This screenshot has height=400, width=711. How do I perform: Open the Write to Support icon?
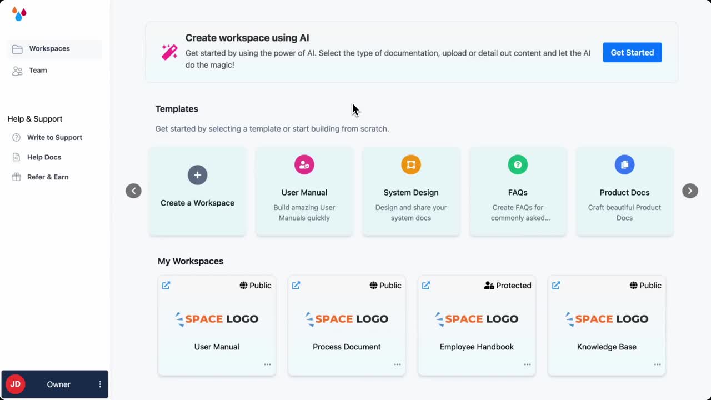pos(17,137)
